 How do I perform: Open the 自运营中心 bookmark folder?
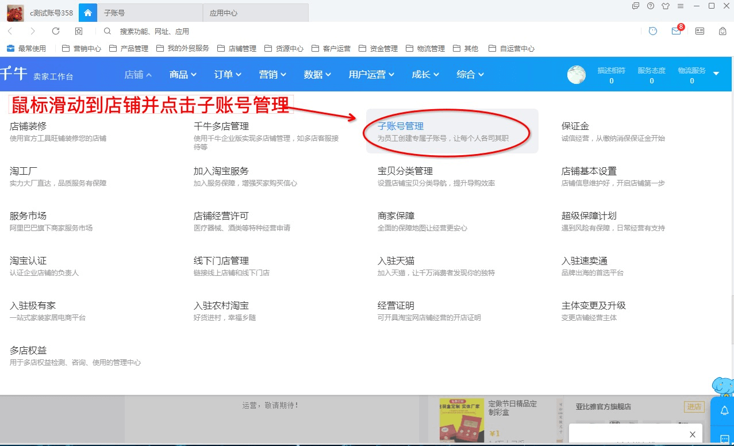[x=511, y=48]
